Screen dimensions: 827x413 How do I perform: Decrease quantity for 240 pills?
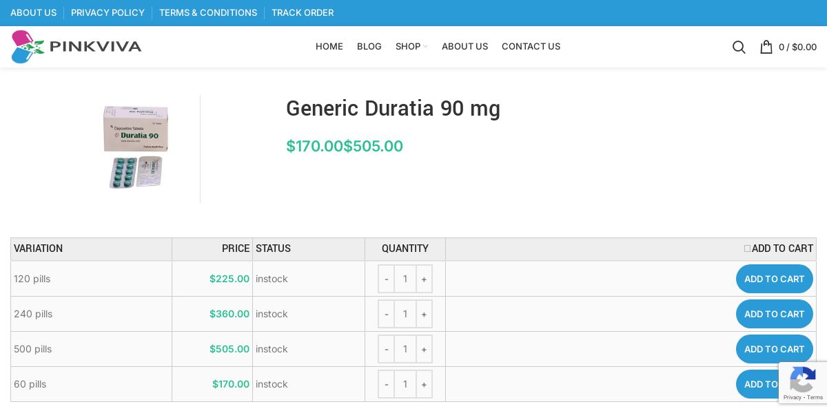pyautogui.click(x=386, y=314)
